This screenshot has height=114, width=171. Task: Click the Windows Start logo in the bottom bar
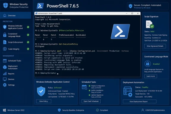tap(4, 110)
